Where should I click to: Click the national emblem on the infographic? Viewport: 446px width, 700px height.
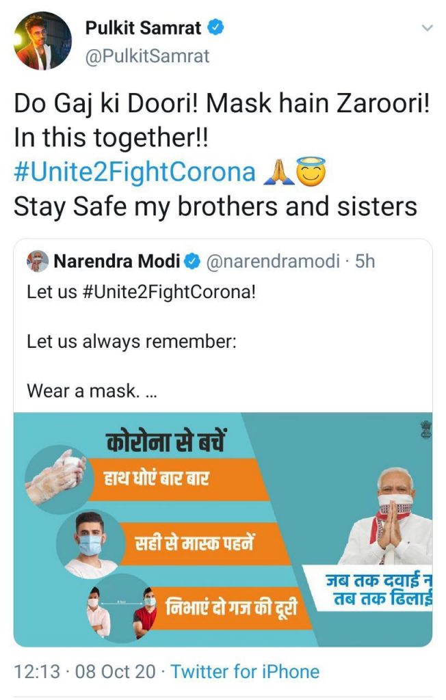tap(425, 429)
